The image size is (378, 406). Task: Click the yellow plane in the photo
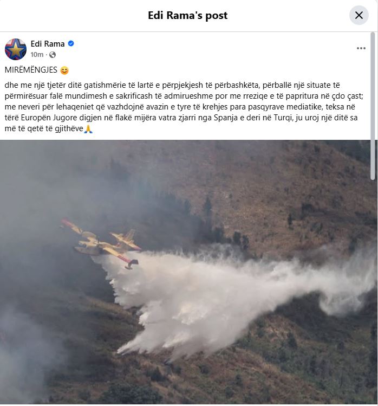click(101, 243)
